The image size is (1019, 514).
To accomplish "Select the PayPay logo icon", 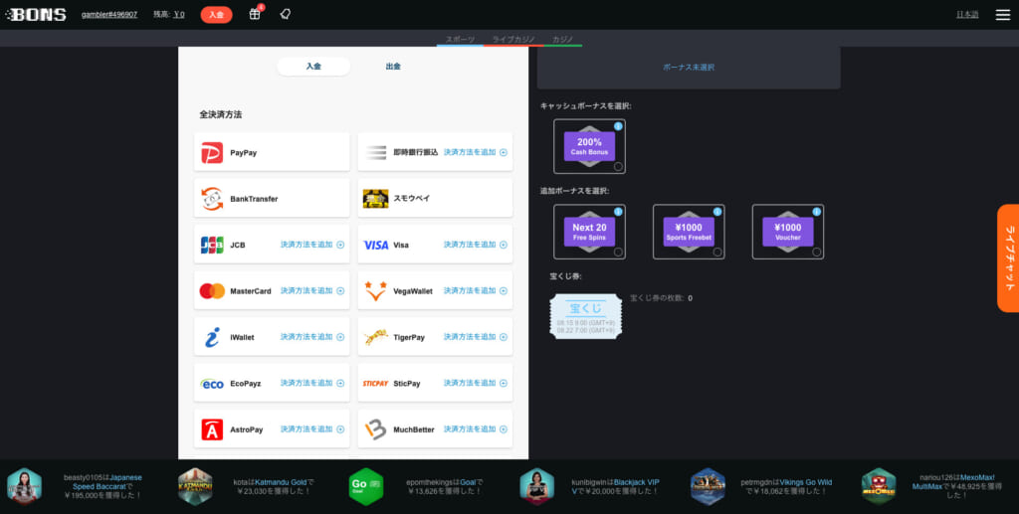I will coord(212,152).
